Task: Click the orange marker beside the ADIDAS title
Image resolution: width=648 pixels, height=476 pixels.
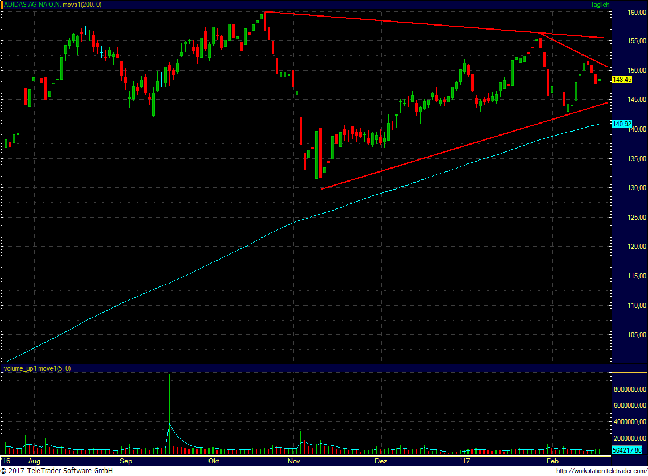Action: (2, 5)
